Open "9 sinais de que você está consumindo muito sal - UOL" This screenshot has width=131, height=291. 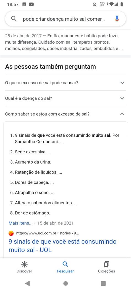tap(62, 246)
